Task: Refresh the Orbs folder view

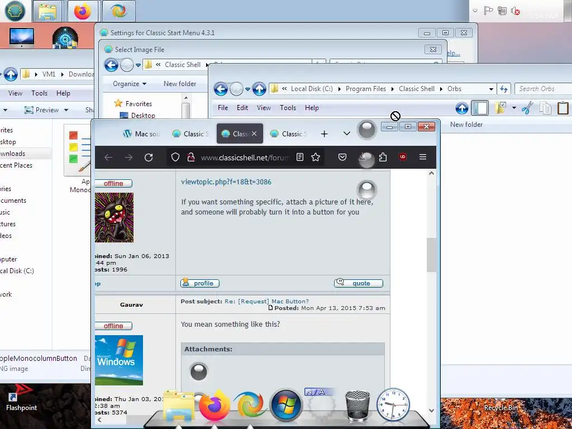Action: tap(504, 89)
